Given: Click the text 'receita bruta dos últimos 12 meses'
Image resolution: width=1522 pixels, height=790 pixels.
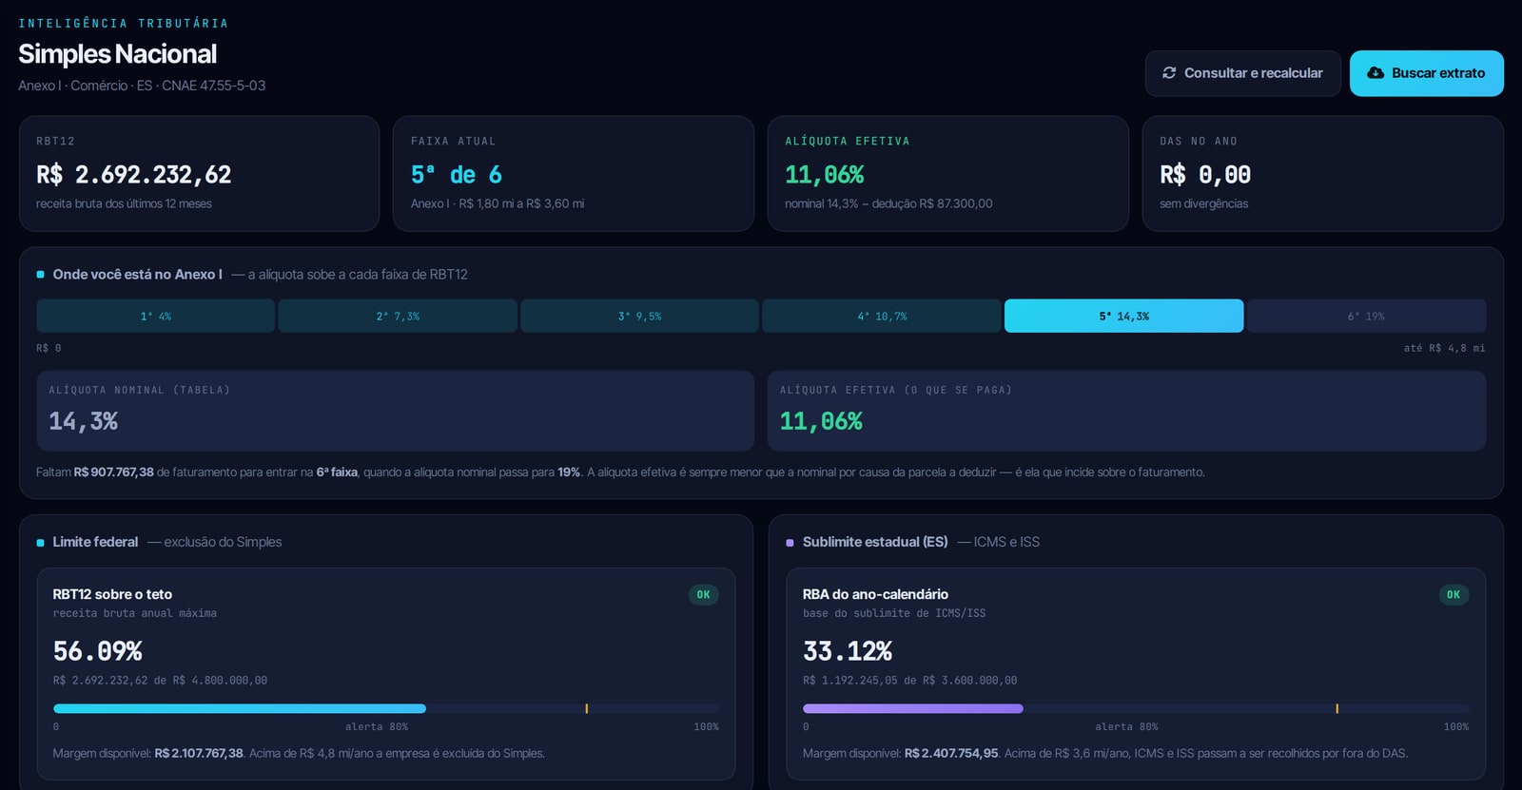Looking at the screenshot, I should tap(124, 203).
